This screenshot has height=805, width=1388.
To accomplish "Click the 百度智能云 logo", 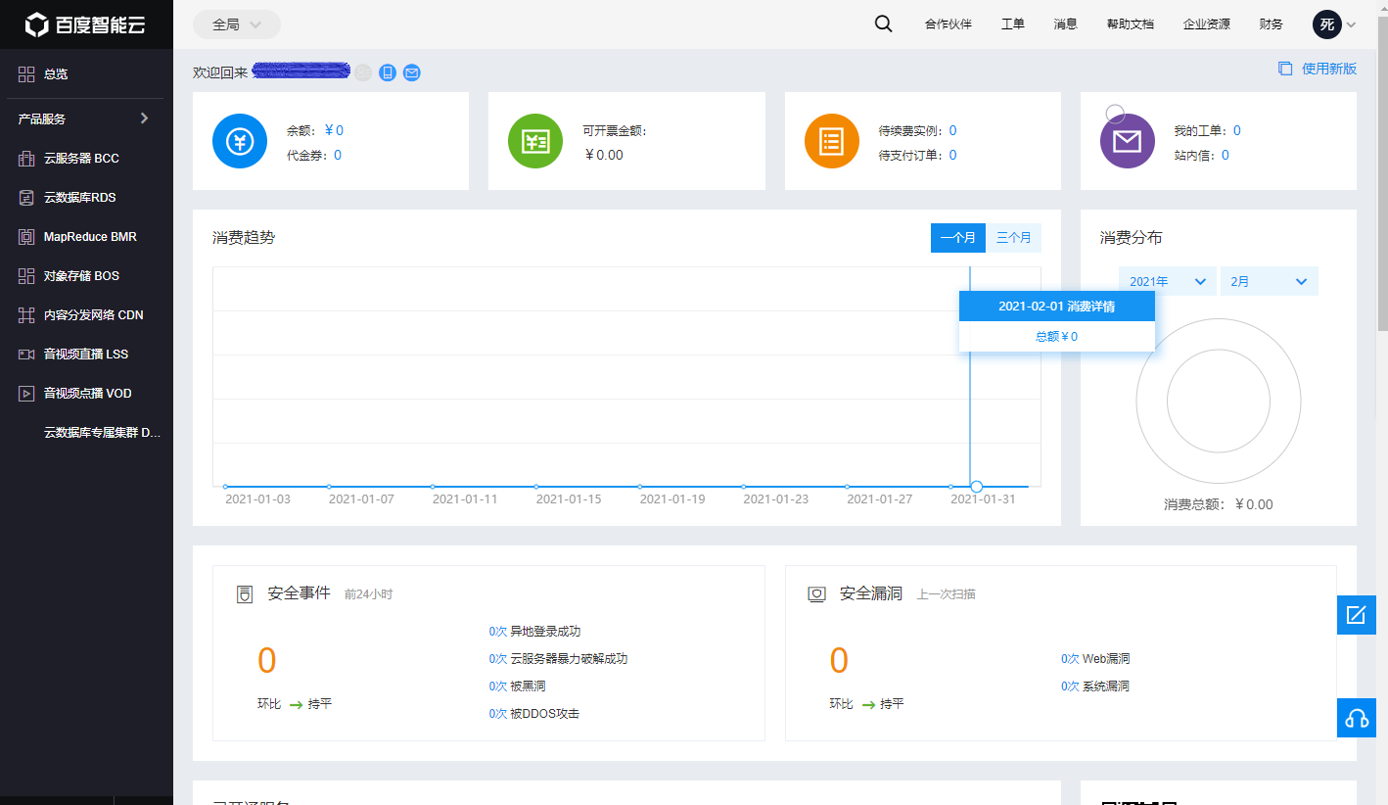I will (86, 24).
